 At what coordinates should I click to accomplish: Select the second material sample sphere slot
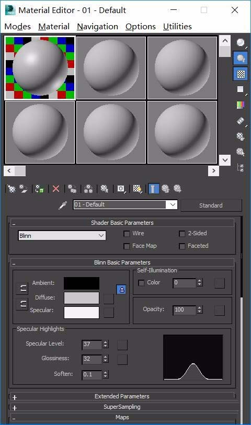click(111, 68)
